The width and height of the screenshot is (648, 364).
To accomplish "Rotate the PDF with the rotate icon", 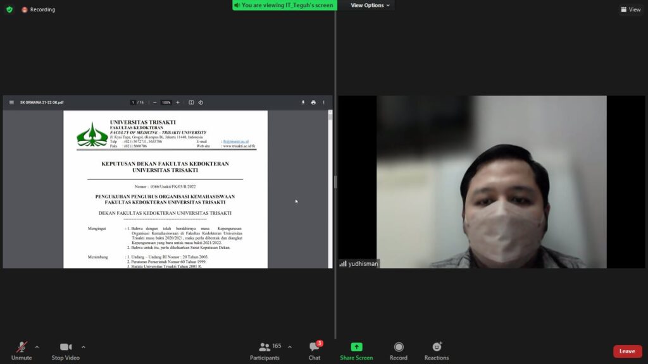I will pos(201,102).
